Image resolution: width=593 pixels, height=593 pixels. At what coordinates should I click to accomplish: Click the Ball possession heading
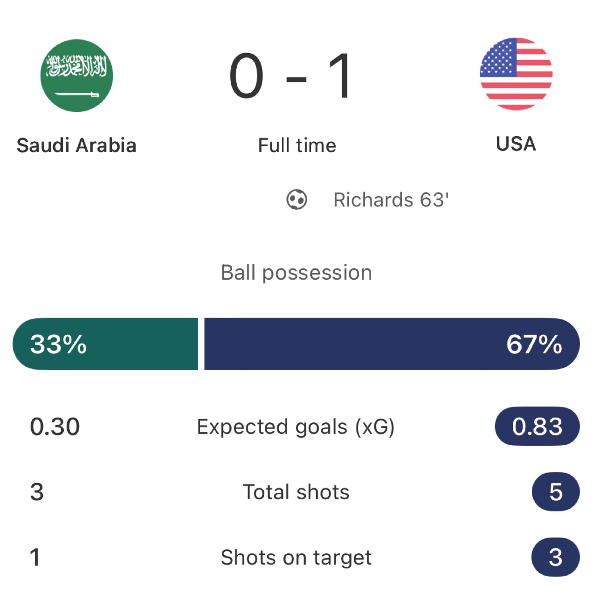296,273
